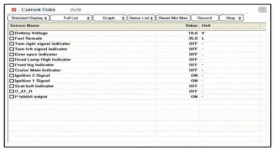
Task: Tick the Turn right signal indicator checkbox
Action: point(12,44)
